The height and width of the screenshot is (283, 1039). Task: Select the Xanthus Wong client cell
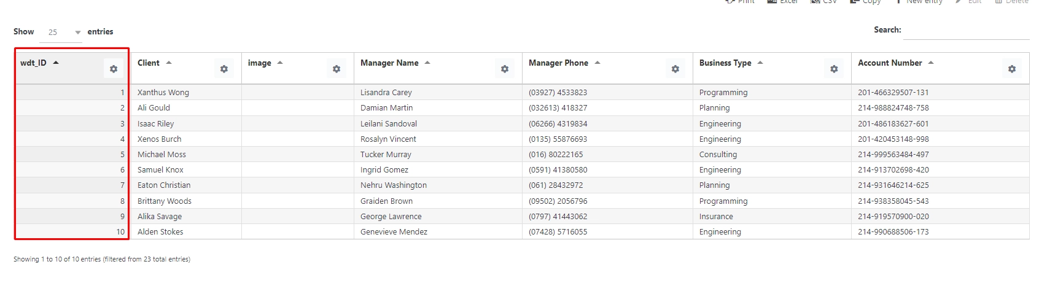pos(163,93)
